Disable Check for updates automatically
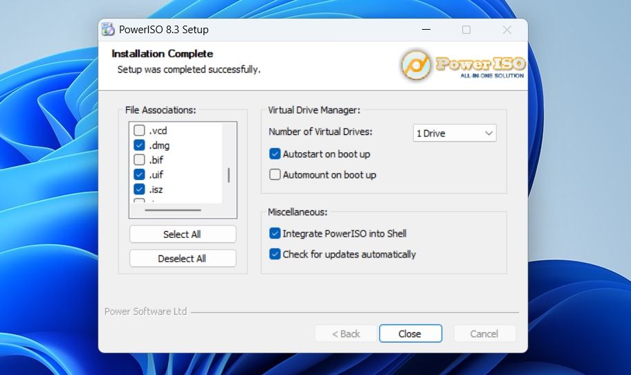The height and width of the screenshot is (375, 631). pyautogui.click(x=275, y=255)
